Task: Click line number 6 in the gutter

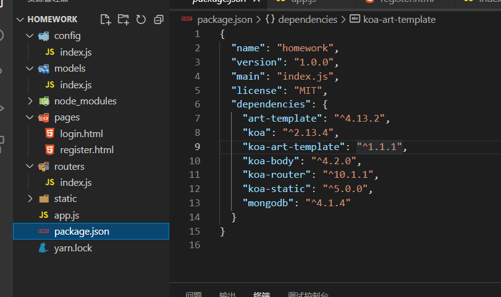Action: tap(197, 104)
